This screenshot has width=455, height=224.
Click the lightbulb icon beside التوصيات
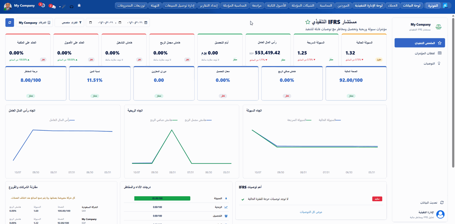coord(440,63)
